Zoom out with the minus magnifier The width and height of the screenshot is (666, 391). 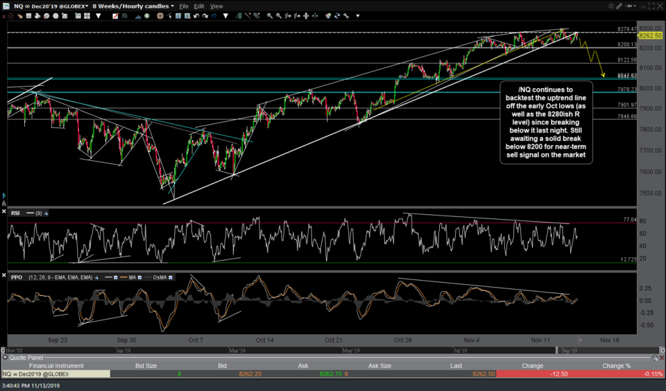(x=279, y=16)
